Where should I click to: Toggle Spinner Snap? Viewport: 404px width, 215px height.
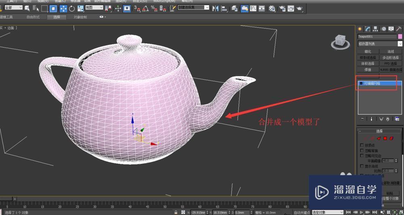pyautogui.click(x=163, y=8)
